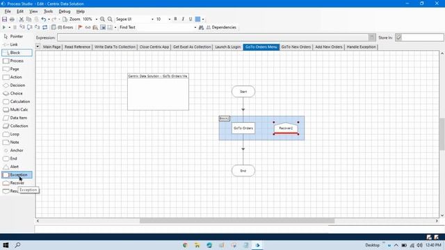Select the Alert stage tool
This screenshot has height=250, width=445.
point(17,167)
